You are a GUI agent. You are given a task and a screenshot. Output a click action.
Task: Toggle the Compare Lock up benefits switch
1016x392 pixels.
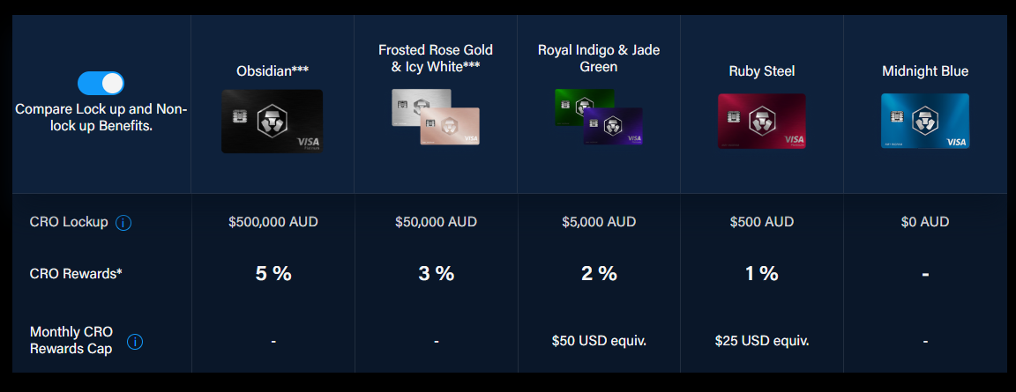pos(101,84)
